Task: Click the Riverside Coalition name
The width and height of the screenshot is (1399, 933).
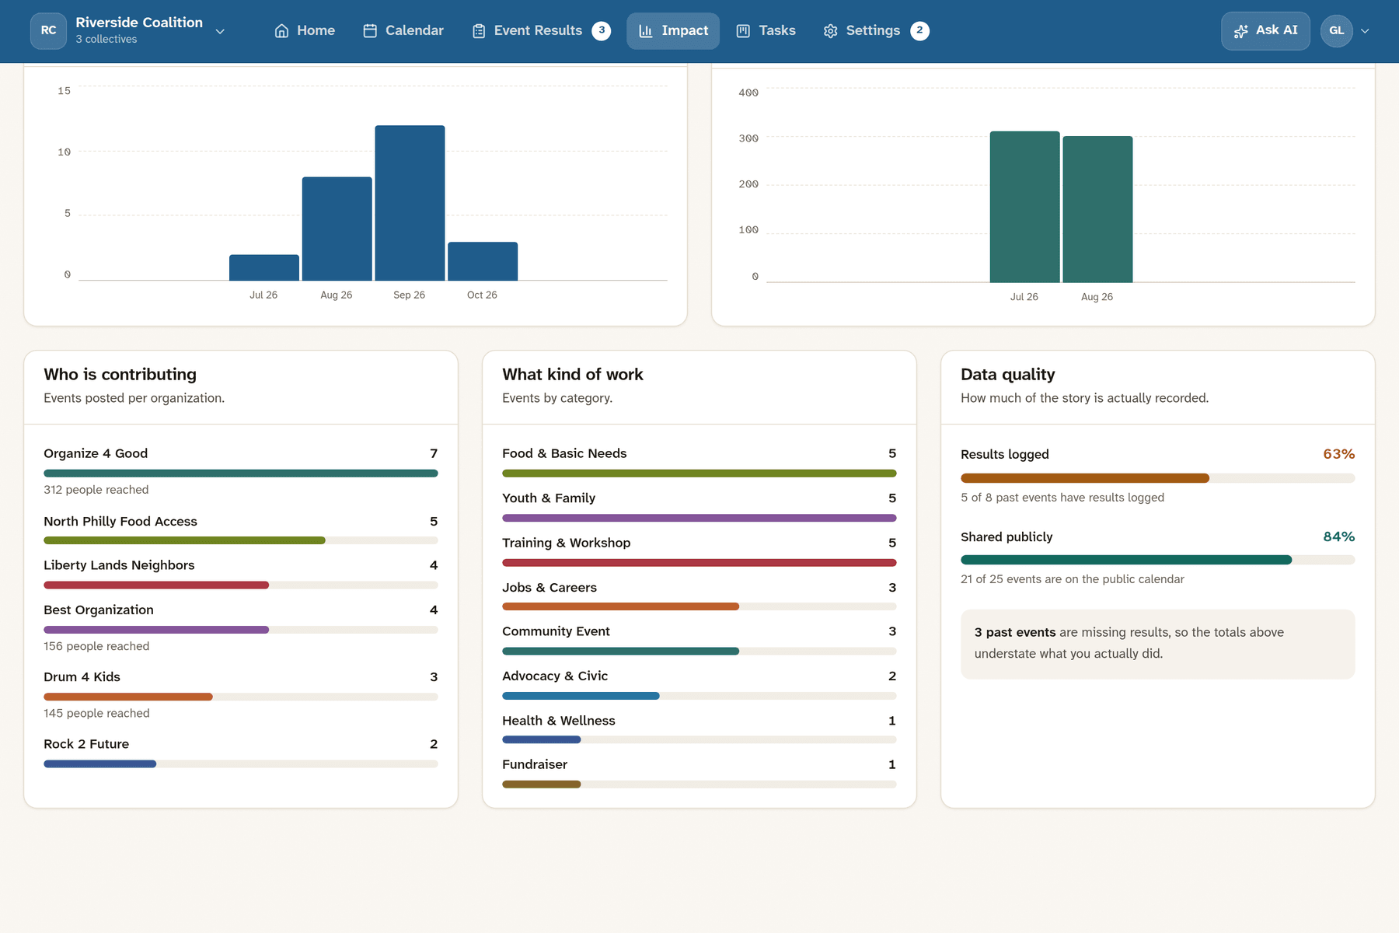Action: pos(139,23)
